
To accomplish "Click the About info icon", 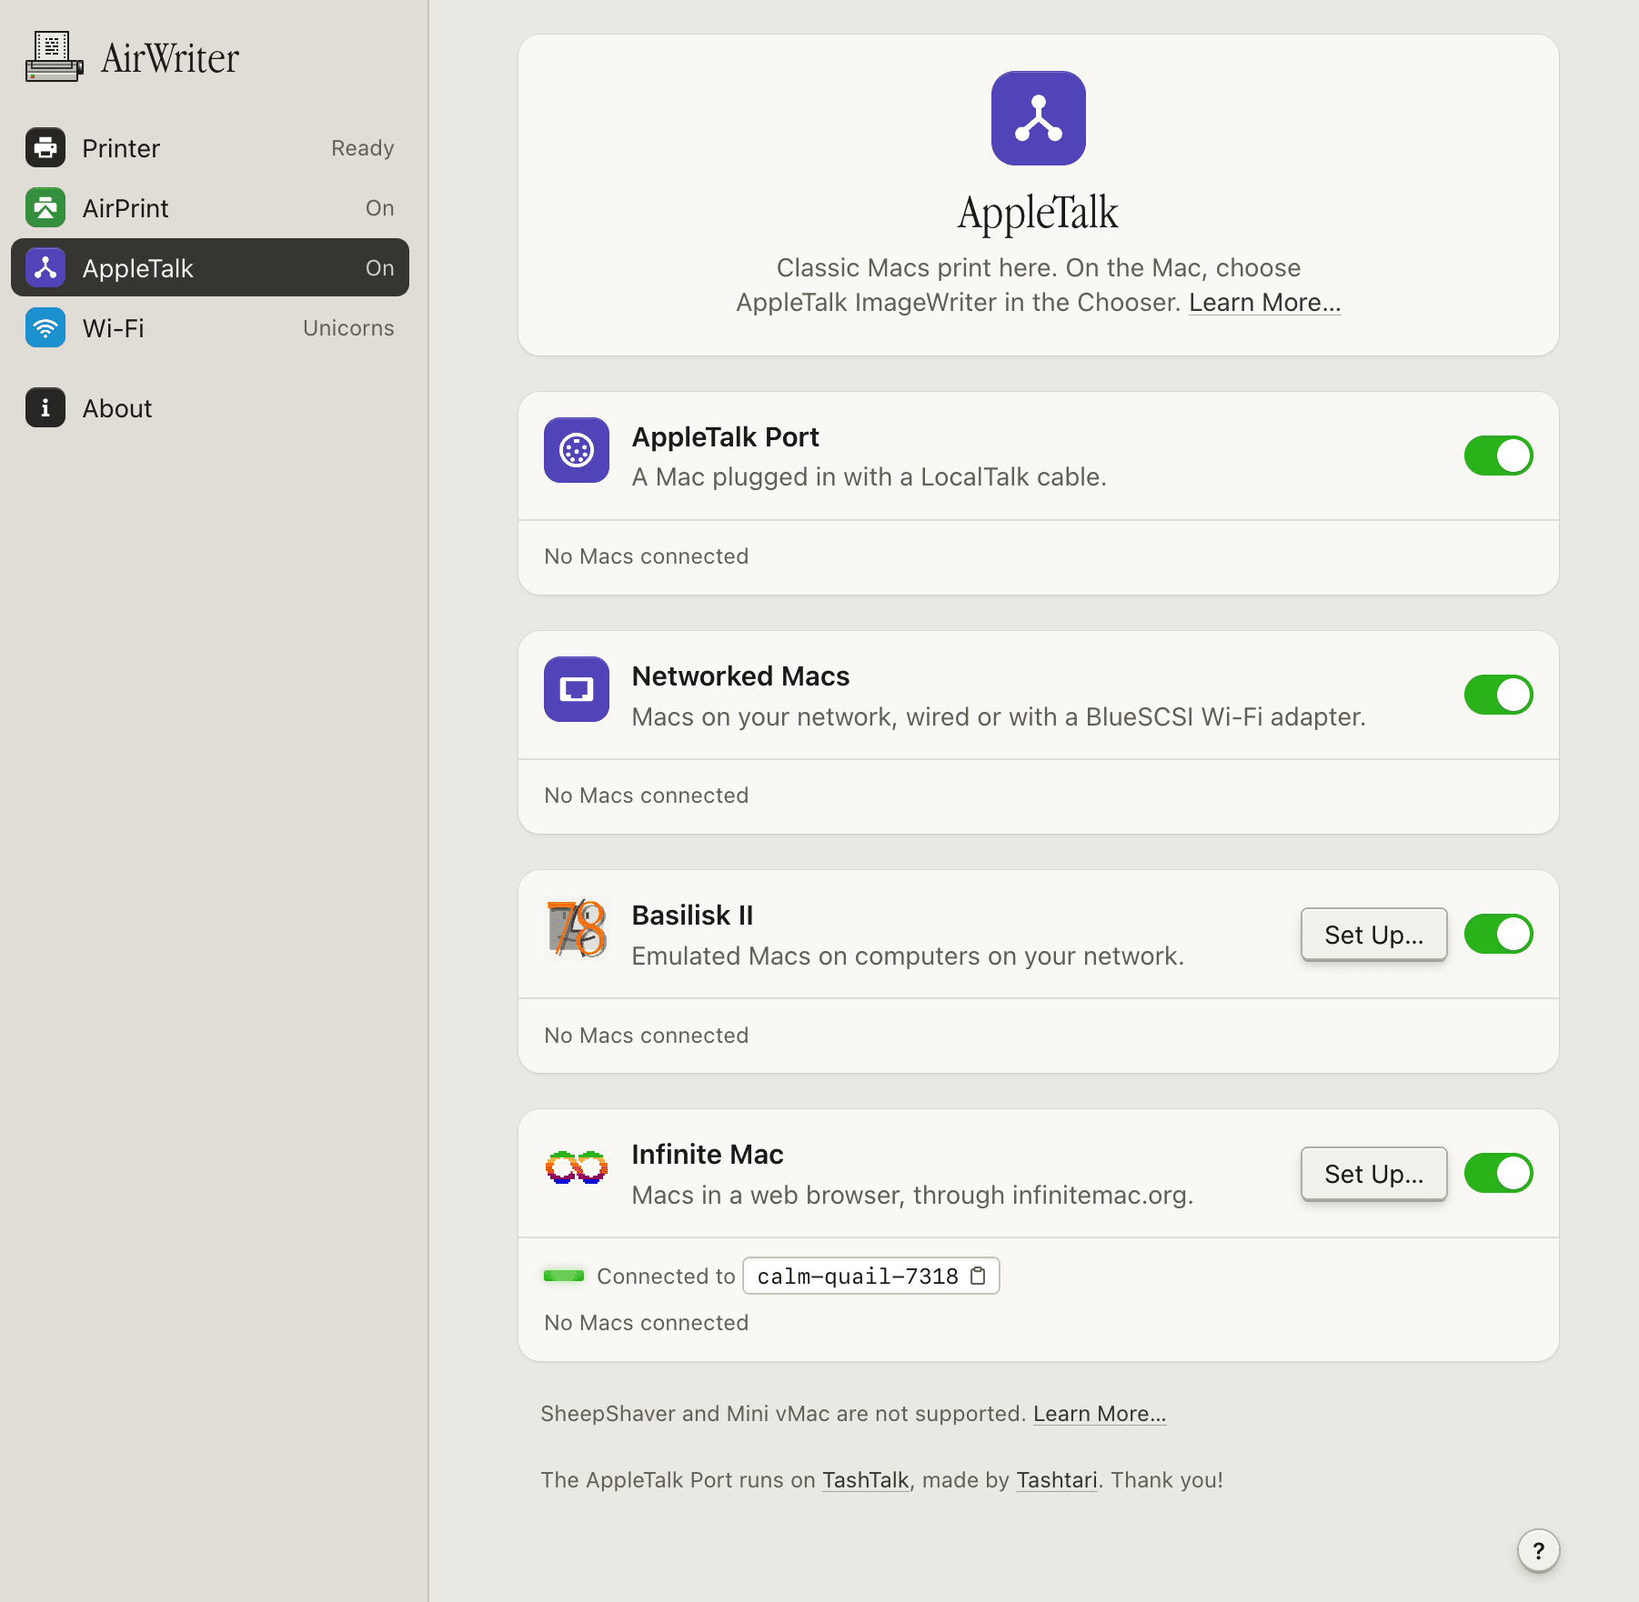I will 45,407.
